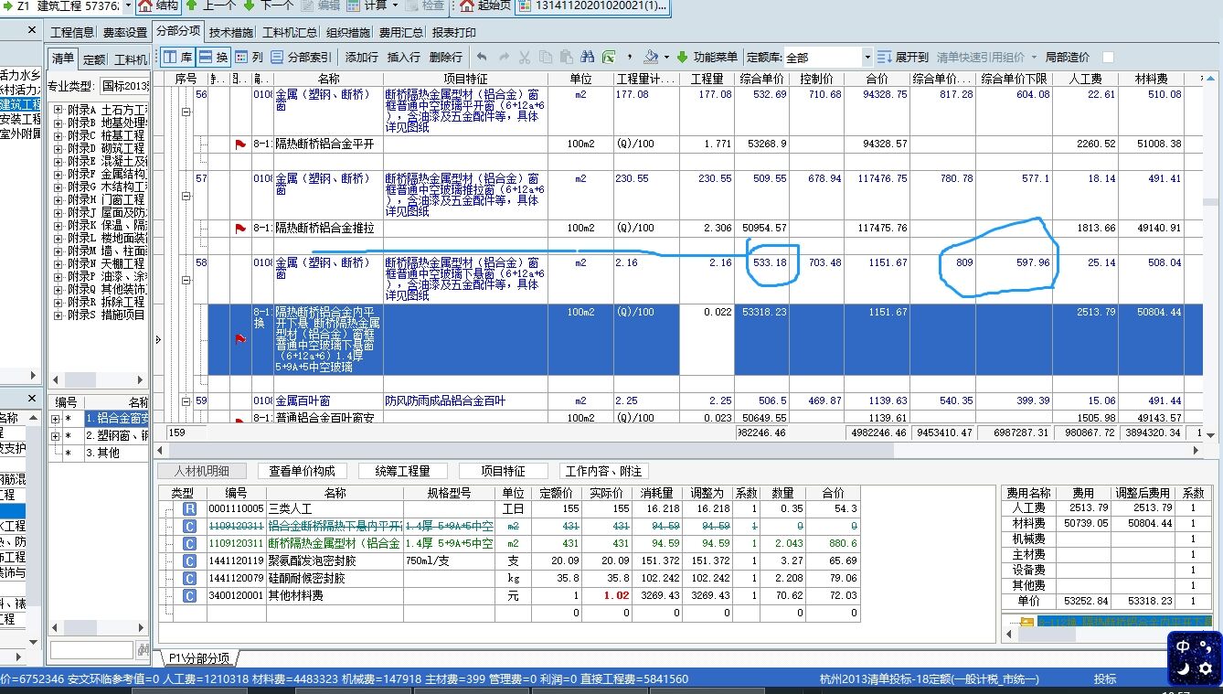Screen dimensions: 1223x694
Task: Switch to 工料机汇总 tab
Action: pyautogui.click(x=291, y=32)
